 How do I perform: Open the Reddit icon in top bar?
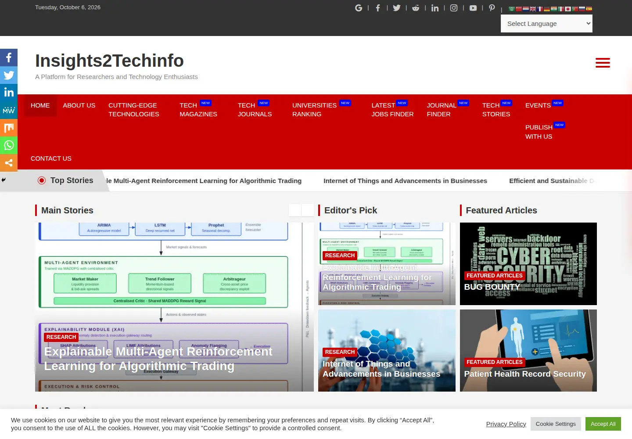(x=416, y=8)
